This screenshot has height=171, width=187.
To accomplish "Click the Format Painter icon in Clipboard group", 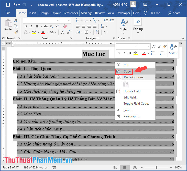I will [16, 32].
